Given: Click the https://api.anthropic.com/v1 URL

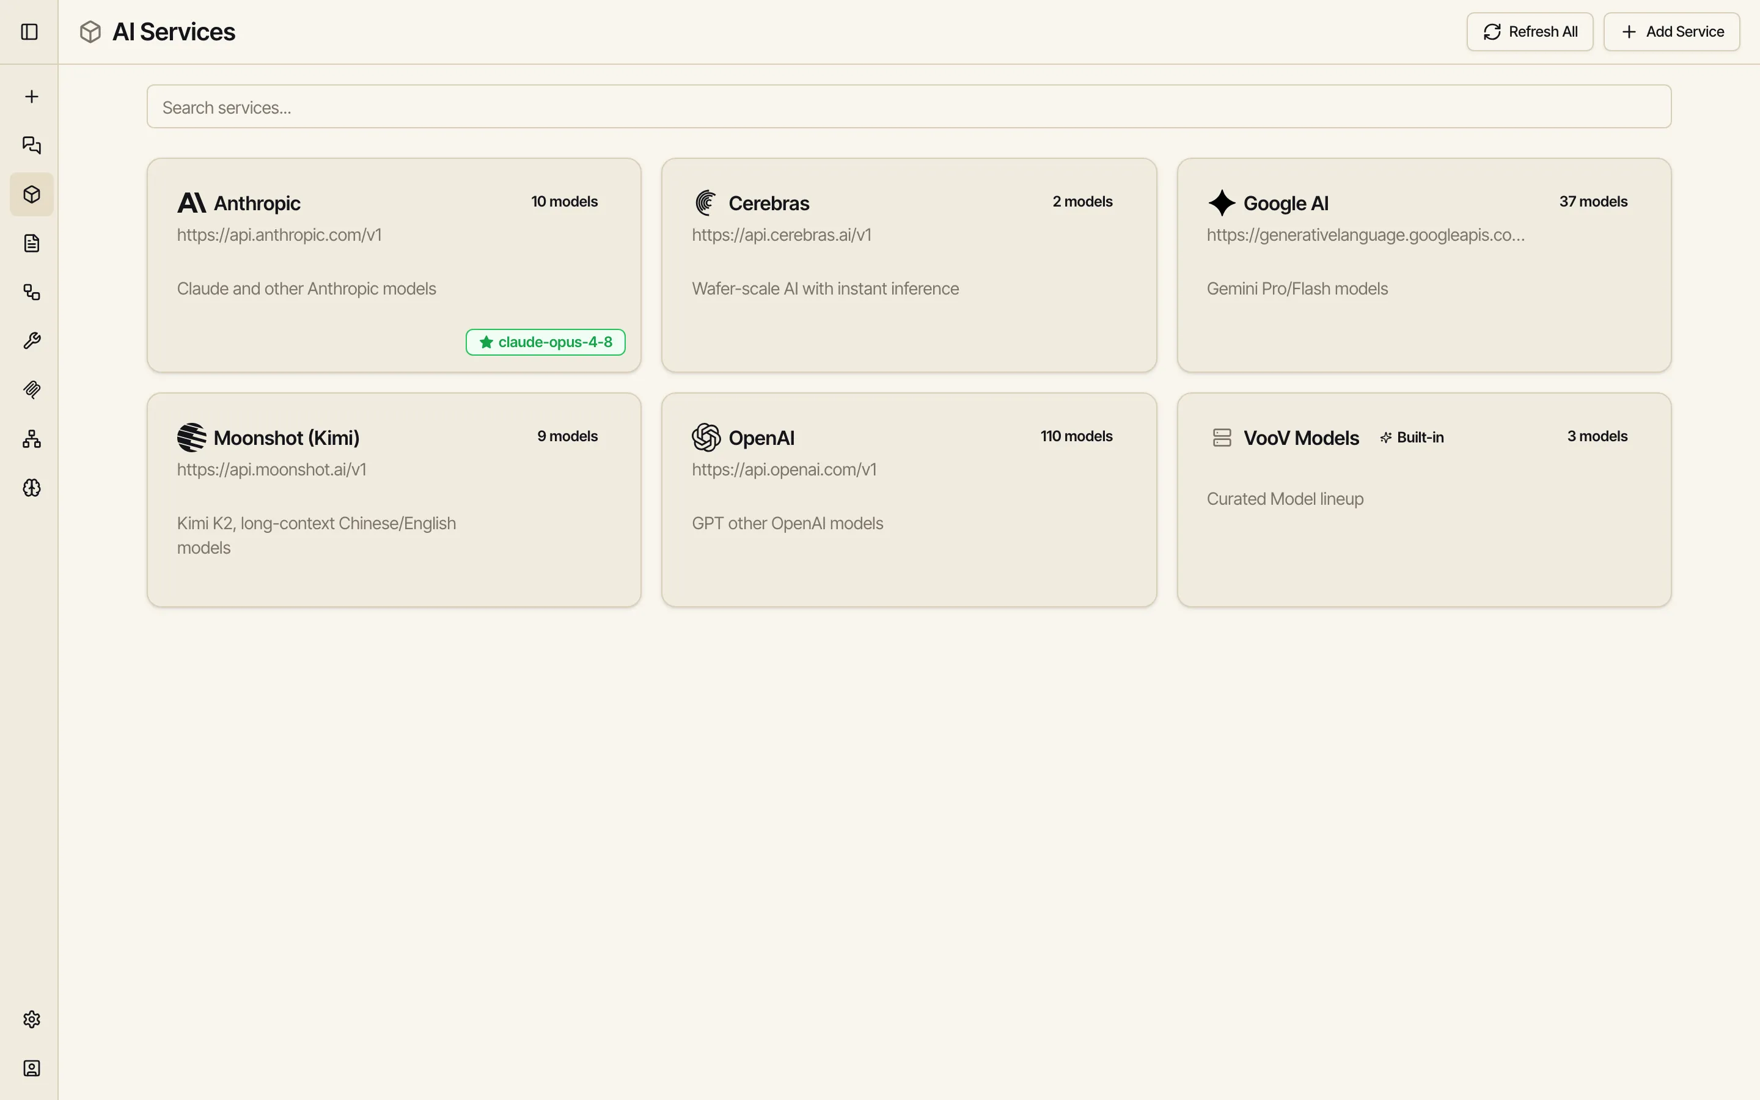Looking at the screenshot, I should (x=279, y=235).
